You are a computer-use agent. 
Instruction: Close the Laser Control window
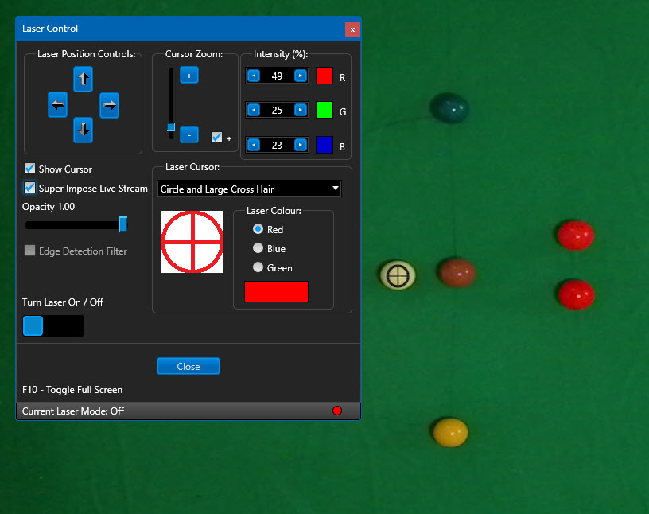click(x=352, y=29)
